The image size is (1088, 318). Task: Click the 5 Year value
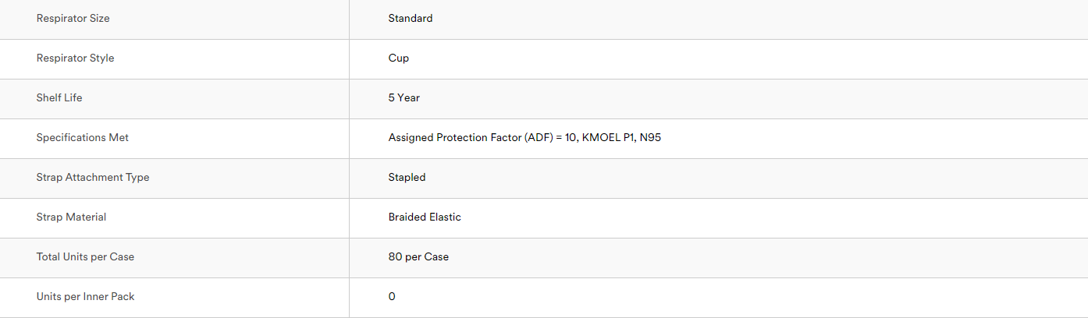tap(404, 98)
